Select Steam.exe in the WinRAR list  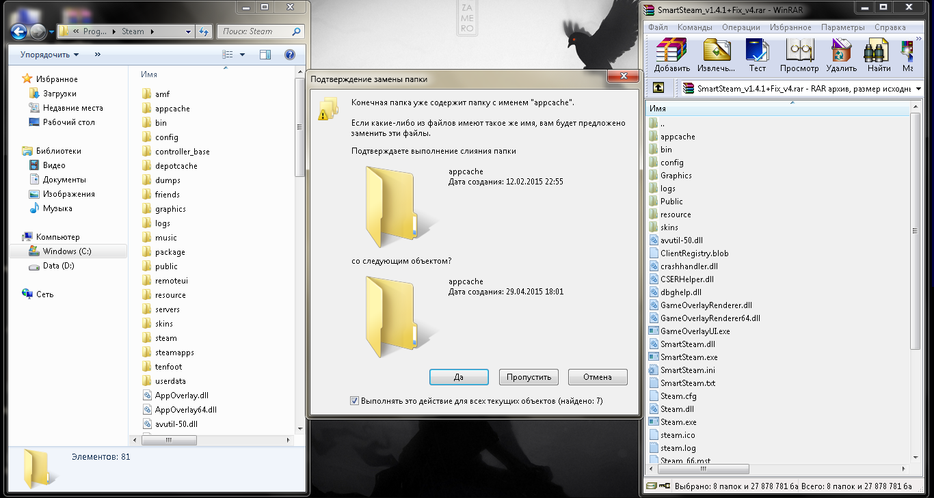(678, 422)
